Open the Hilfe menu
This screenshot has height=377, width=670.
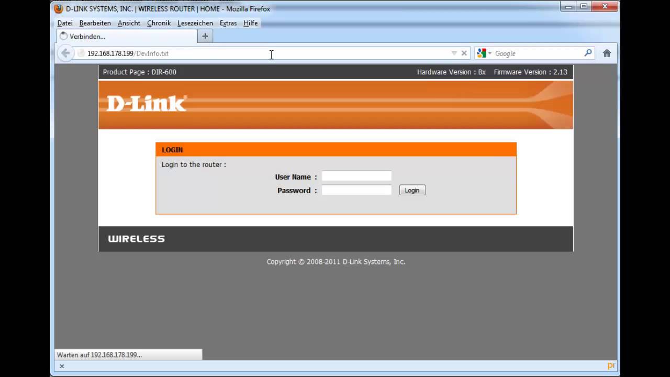click(251, 23)
